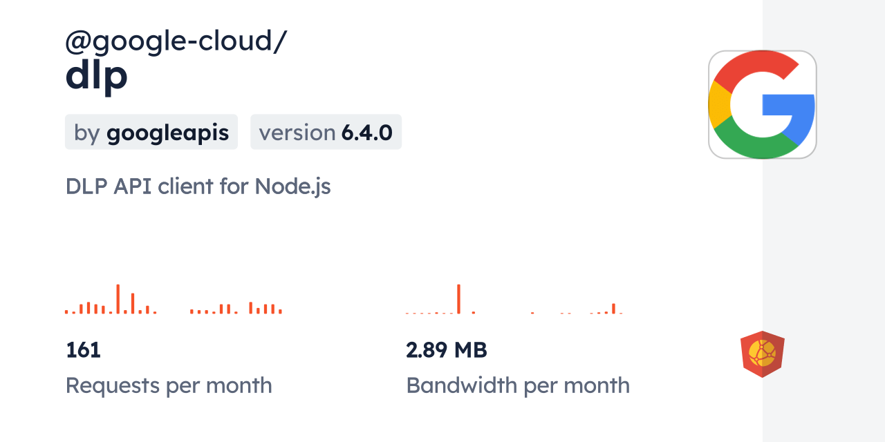Click the 161 requests count
Screen dimensions: 885x442
coord(84,350)
